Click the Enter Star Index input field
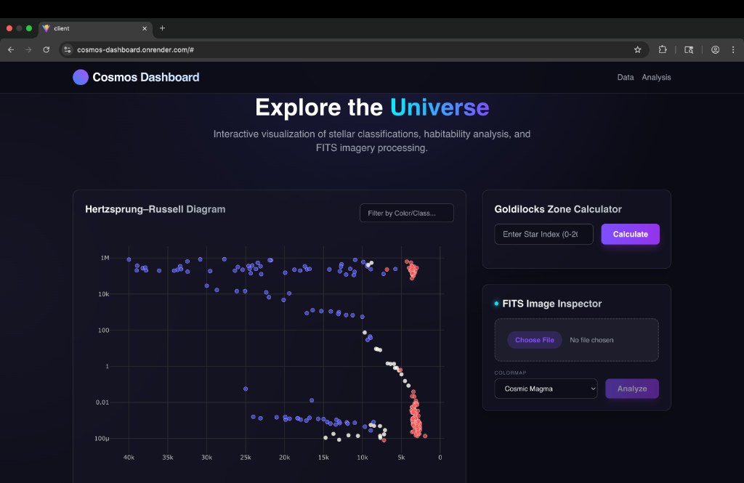Image resolution: width=744 pixels, height=483 pixels. (x=543, y=234)
